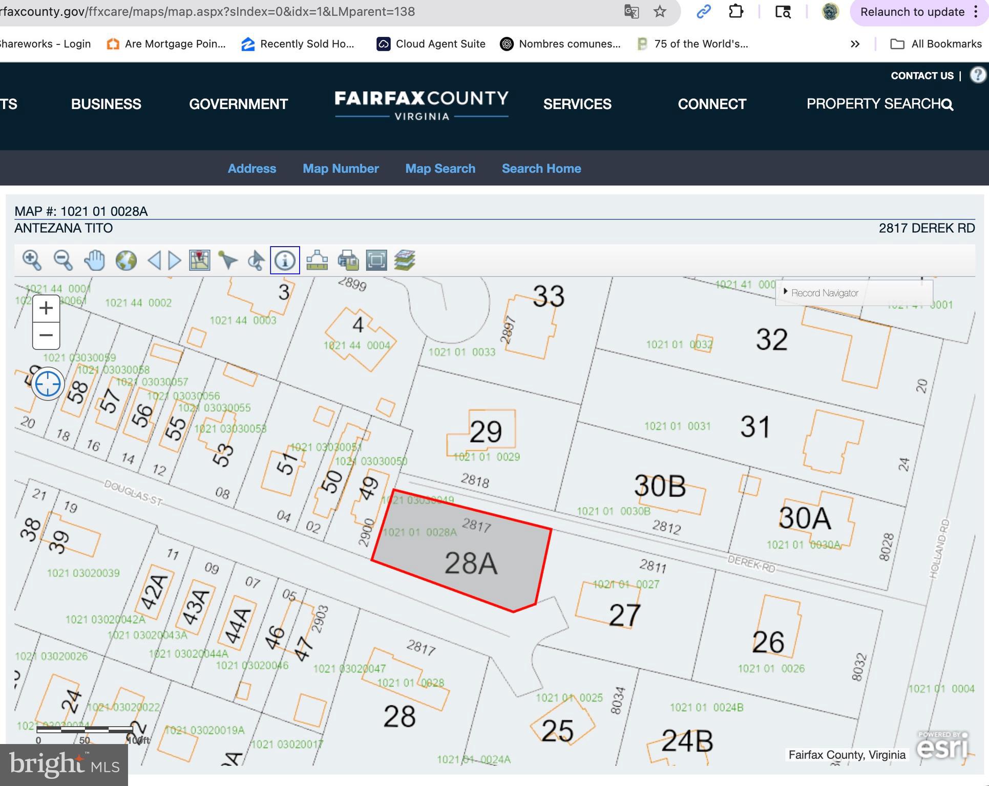This screenshot has width=989, height=786.
Task: Switch to the Map Search tab
Action: click(x=440, y=168)
